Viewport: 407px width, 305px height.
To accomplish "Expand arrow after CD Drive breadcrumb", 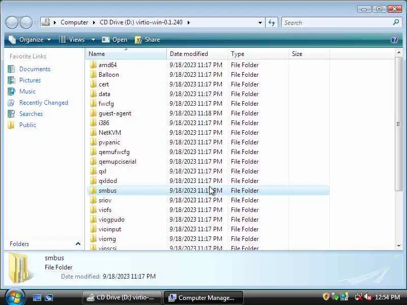I will click(x=189, y=22).
